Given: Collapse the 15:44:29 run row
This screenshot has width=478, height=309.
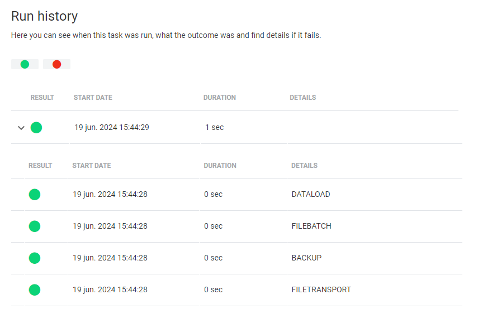Looking at the screenshot, I should (x=21, y=128).
